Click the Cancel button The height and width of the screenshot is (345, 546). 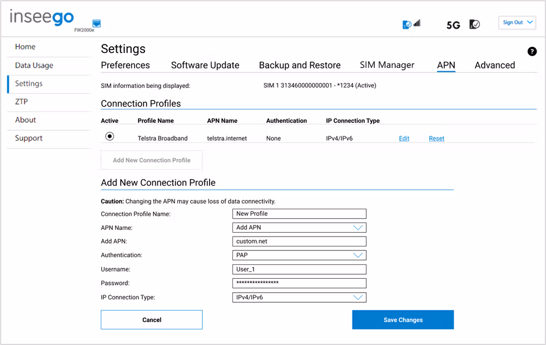tap(151, 319)
